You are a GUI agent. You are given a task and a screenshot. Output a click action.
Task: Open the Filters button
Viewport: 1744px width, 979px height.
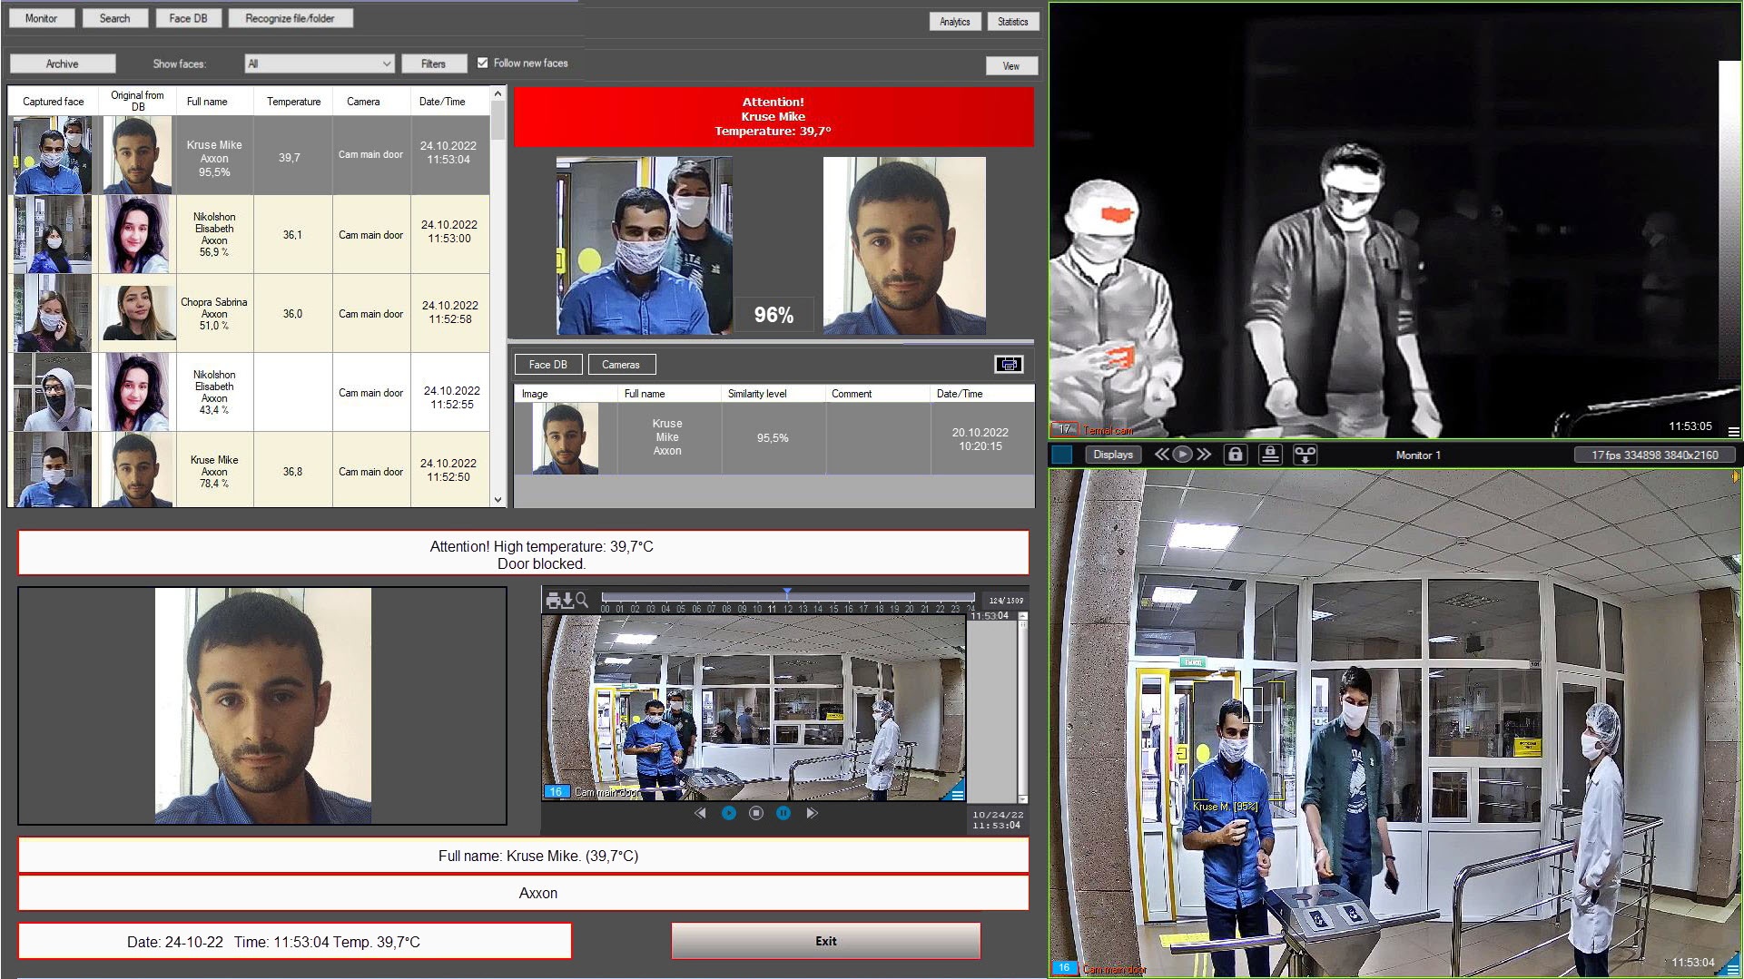pos(433,64)
